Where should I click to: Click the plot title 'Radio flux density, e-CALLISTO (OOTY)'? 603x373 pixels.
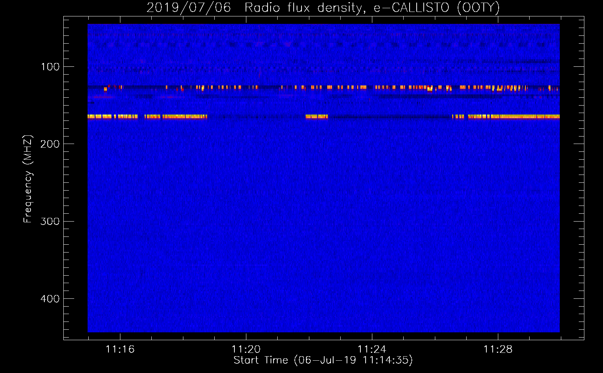coord(372,8)
